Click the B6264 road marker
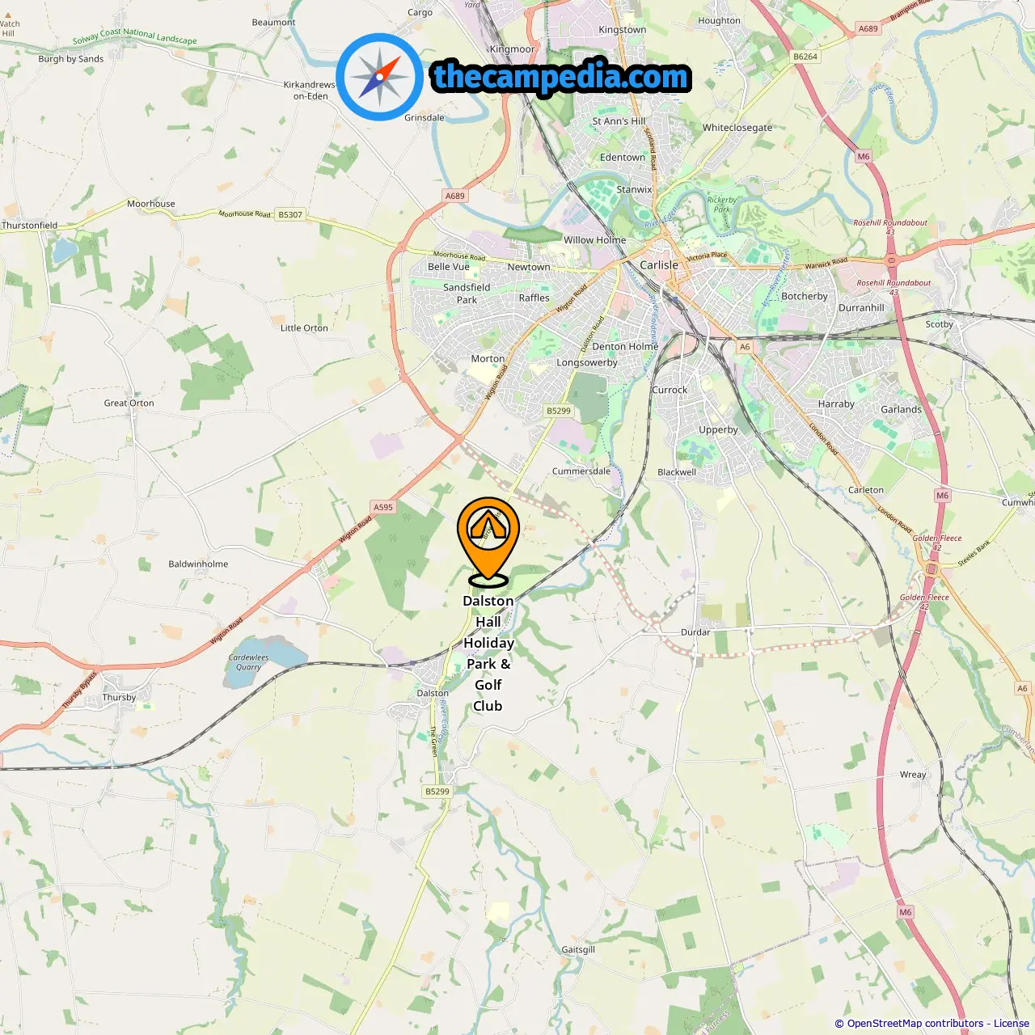This screenshot has width=1035, height=1035. tap(805, 57)
